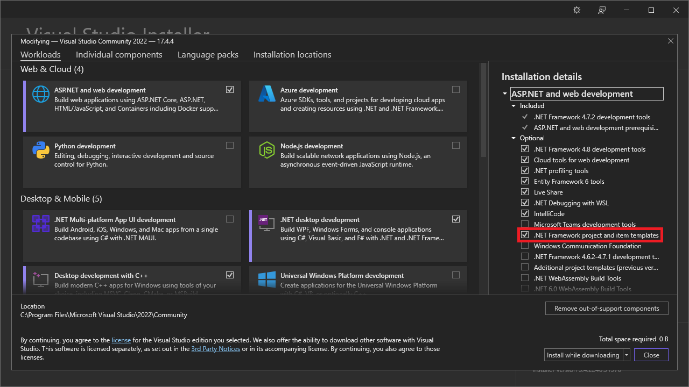Click .NET Framework 4.7.2 development tools row
Viewport: 689px width, 387px height.
click(592, 117)
